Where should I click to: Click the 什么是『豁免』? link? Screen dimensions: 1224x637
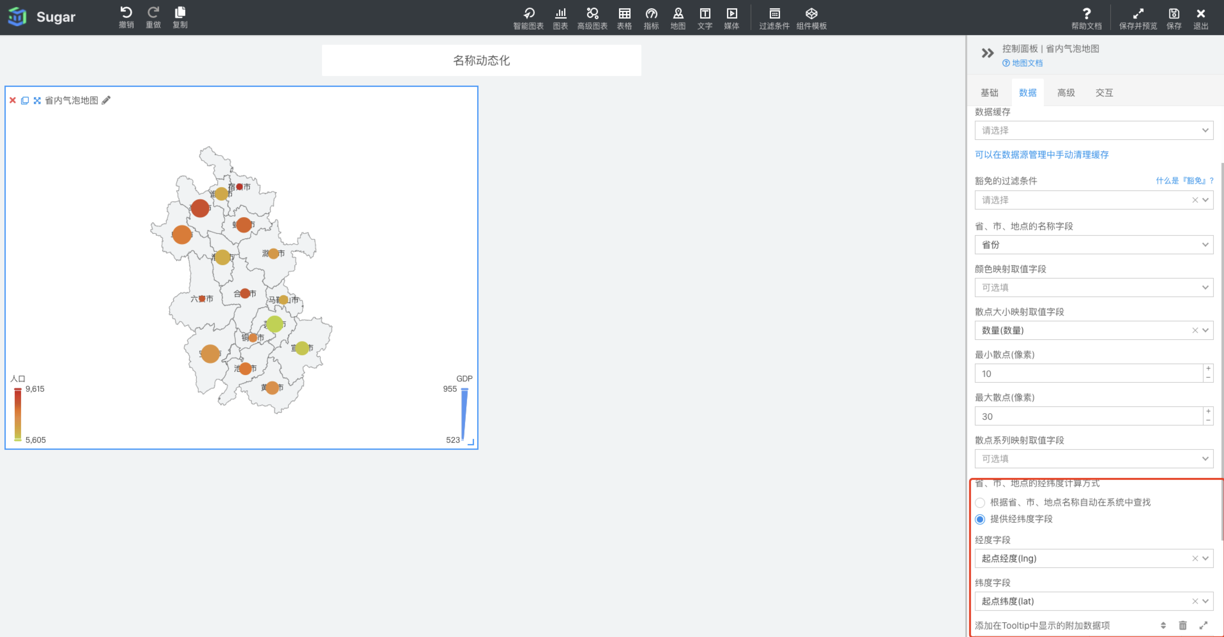click(x=1185, y=180)
